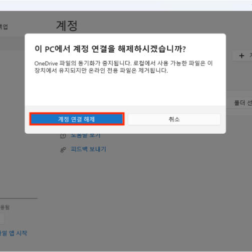
Task: Click the gray footer strip between dialog buttons
Action: tap(126, 119)
